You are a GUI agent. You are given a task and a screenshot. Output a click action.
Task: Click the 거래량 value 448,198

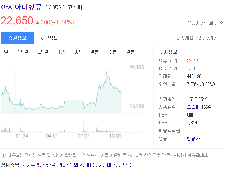194,76
